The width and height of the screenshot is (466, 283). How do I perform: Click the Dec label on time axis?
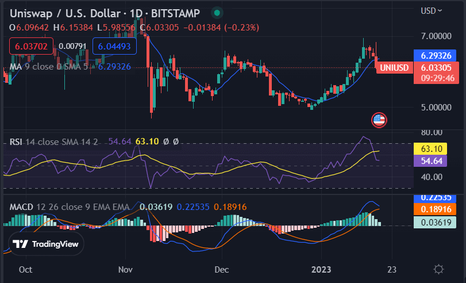pyautogui.click(x=222, y=270)
